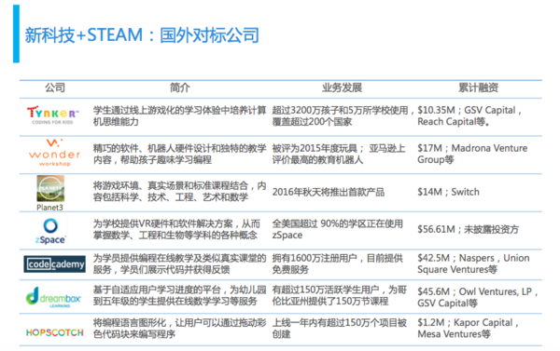Click the Planet3 caption label
Viewport: 560px width, 351px height.
pos(49,208)
